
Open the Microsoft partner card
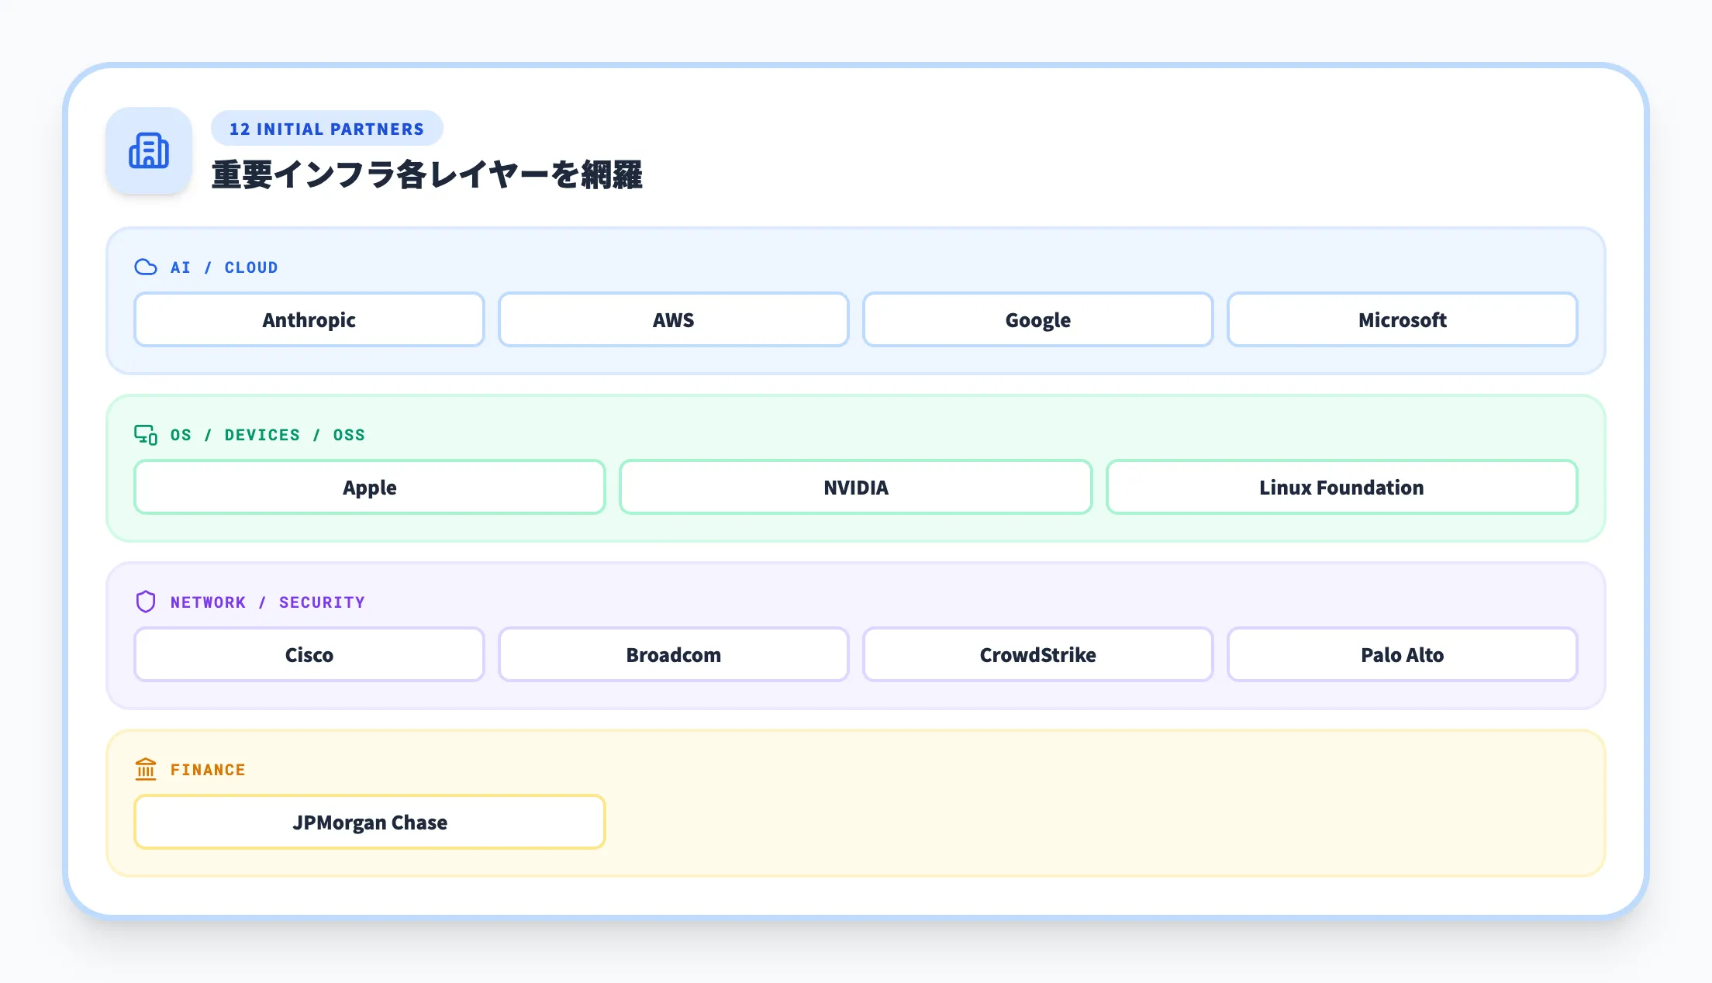1402,320
